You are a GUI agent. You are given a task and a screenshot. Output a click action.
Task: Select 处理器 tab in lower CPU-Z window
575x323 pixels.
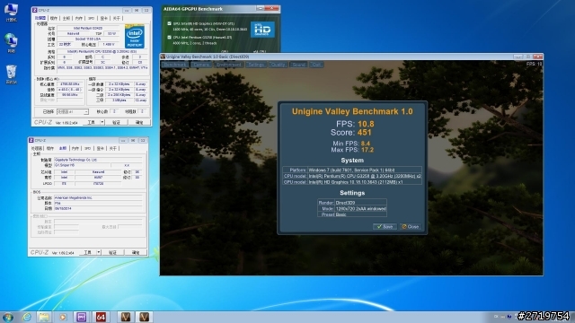point(37,148)
